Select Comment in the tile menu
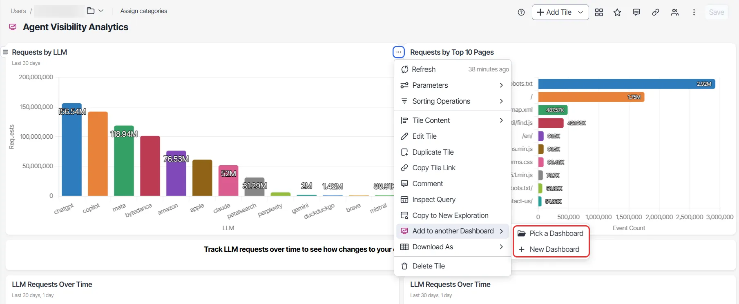Viewport: 739px width, 304px height. coord(453,184)
